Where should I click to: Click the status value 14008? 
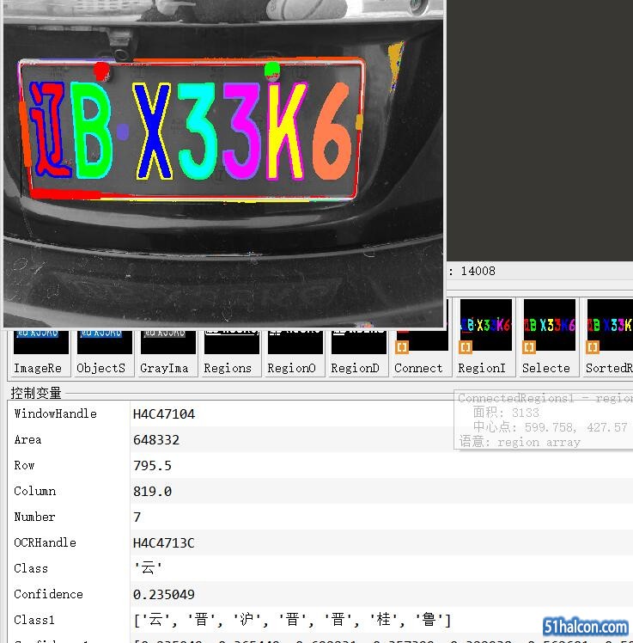pos(478,271)
